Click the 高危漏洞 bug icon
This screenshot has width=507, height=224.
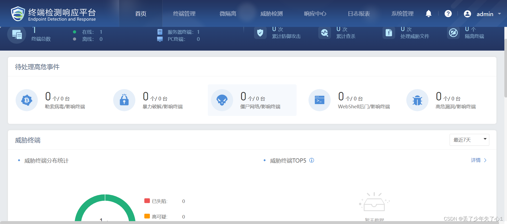417,100
